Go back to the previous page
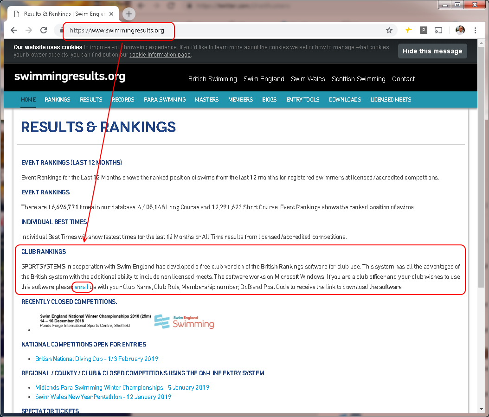 [14, 30]
